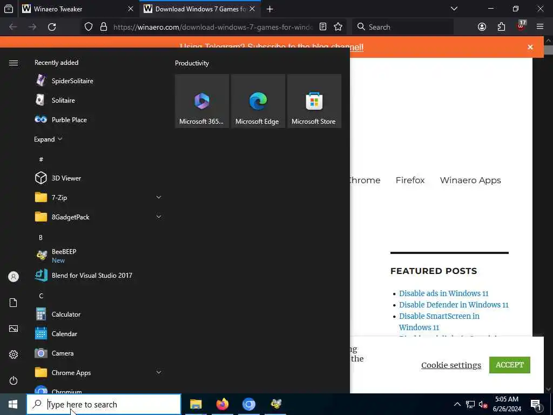This screenshot has height=415, width=553.
Task: Accept cookies on the Winaero page
Action: 510,365
